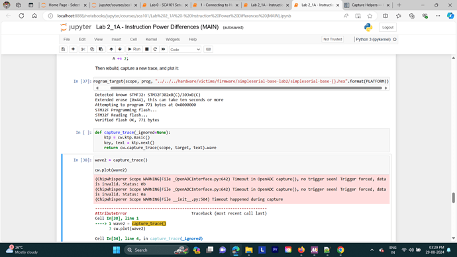Open the Insert menu
Screen dimensions: 457x257
click(117, 39)
